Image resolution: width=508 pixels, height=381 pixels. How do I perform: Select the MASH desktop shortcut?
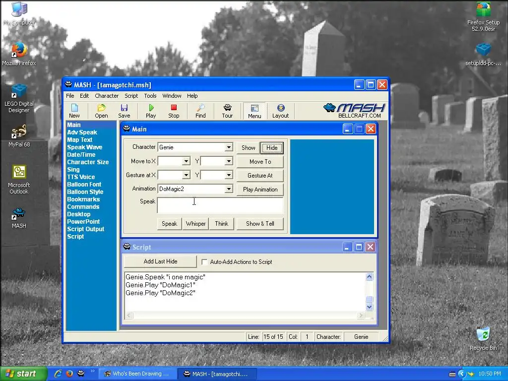click(19, 218)
